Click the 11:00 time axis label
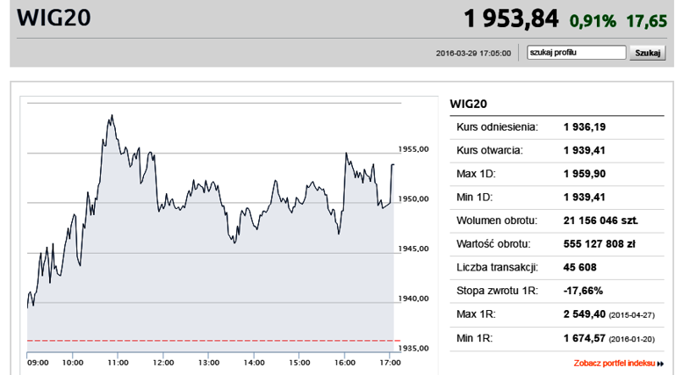 [118, 363]
